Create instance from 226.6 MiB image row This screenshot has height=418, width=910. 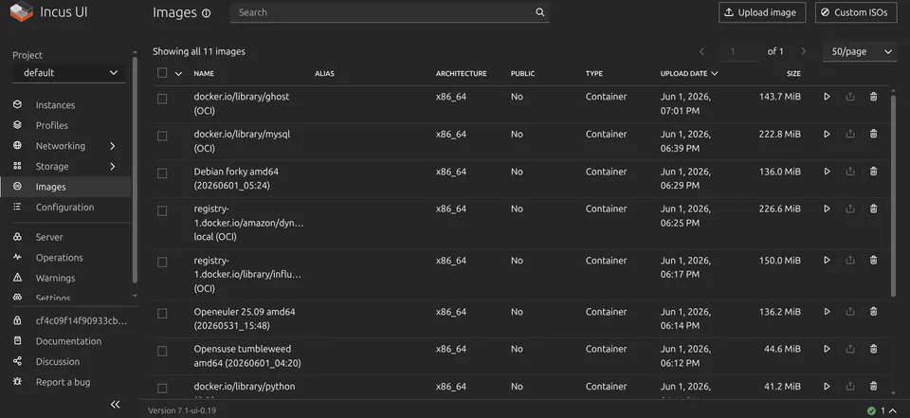click(x=827, y=209)
